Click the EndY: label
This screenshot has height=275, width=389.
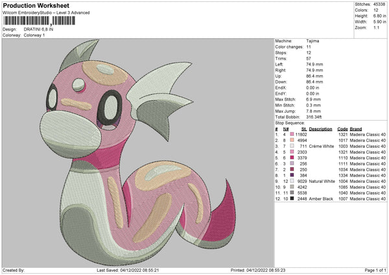pyautogui.click(x=281, y=94)
